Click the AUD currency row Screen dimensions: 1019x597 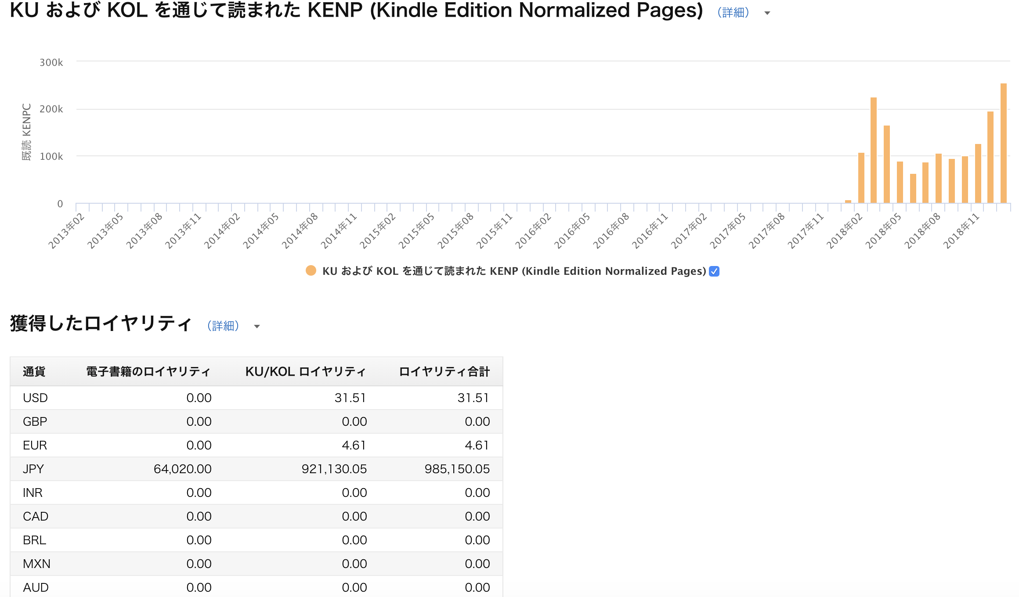click(257, 587)
